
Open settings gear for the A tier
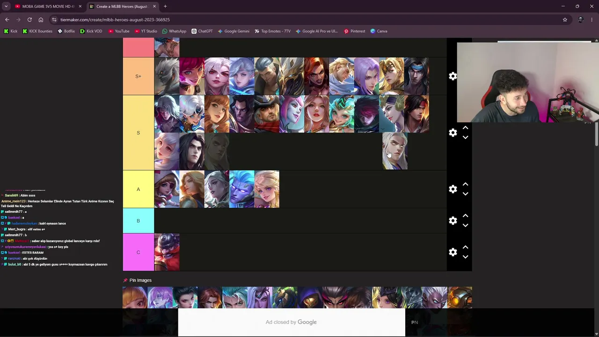(x=453, y=190)
